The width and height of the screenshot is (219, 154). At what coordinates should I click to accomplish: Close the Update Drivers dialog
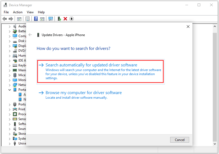click(x=188, y=27)
